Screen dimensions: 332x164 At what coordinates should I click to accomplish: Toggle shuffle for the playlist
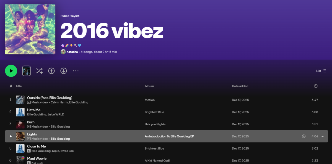point(39,71)
